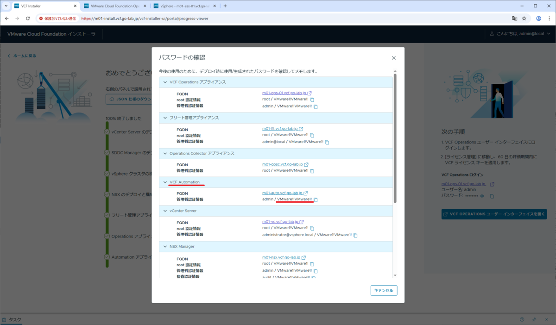This screenshot has height=325, width=556.
Task: Click ホームに戻る link
Action: click(x=21, y=56)
